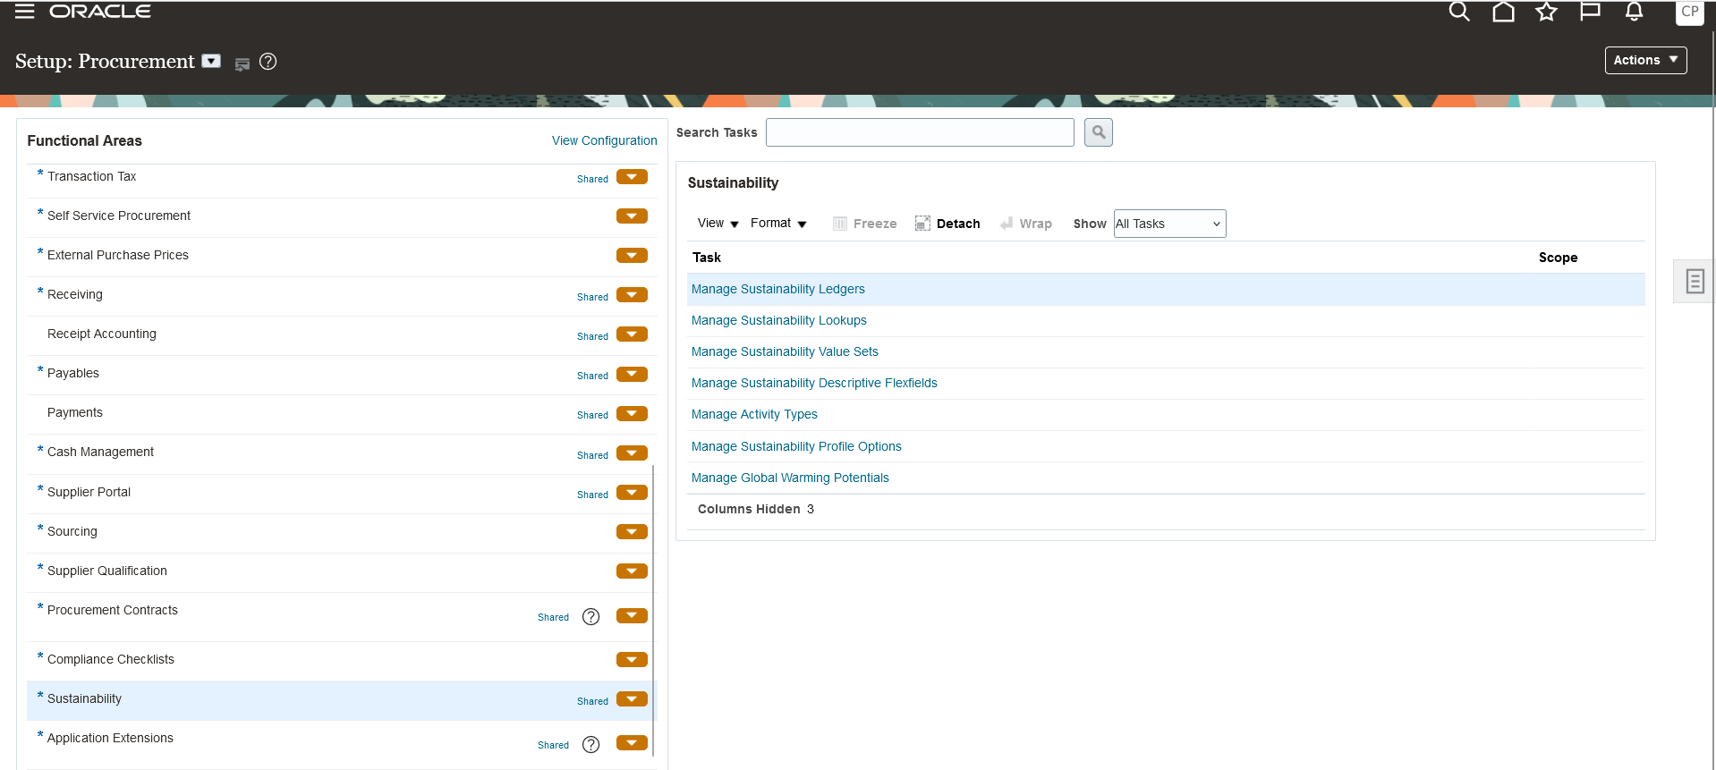1716x770 pixels.
Task: Open Manage Sustainability Value Sets task
Action: pyautogui.click(x=785, y=351)
